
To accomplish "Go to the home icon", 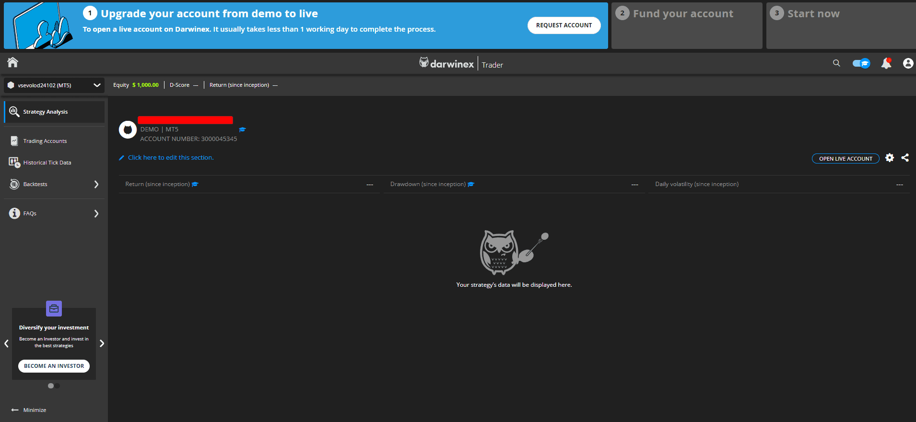I will point(13,62).
